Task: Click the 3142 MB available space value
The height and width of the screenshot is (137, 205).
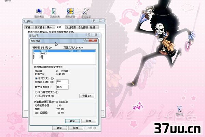Action: coord(60,74)
